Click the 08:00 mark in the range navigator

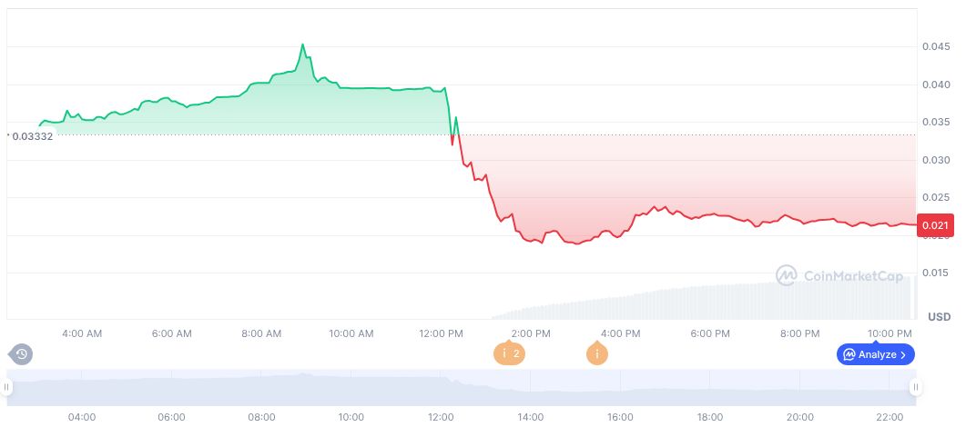[x=261, y=417]
